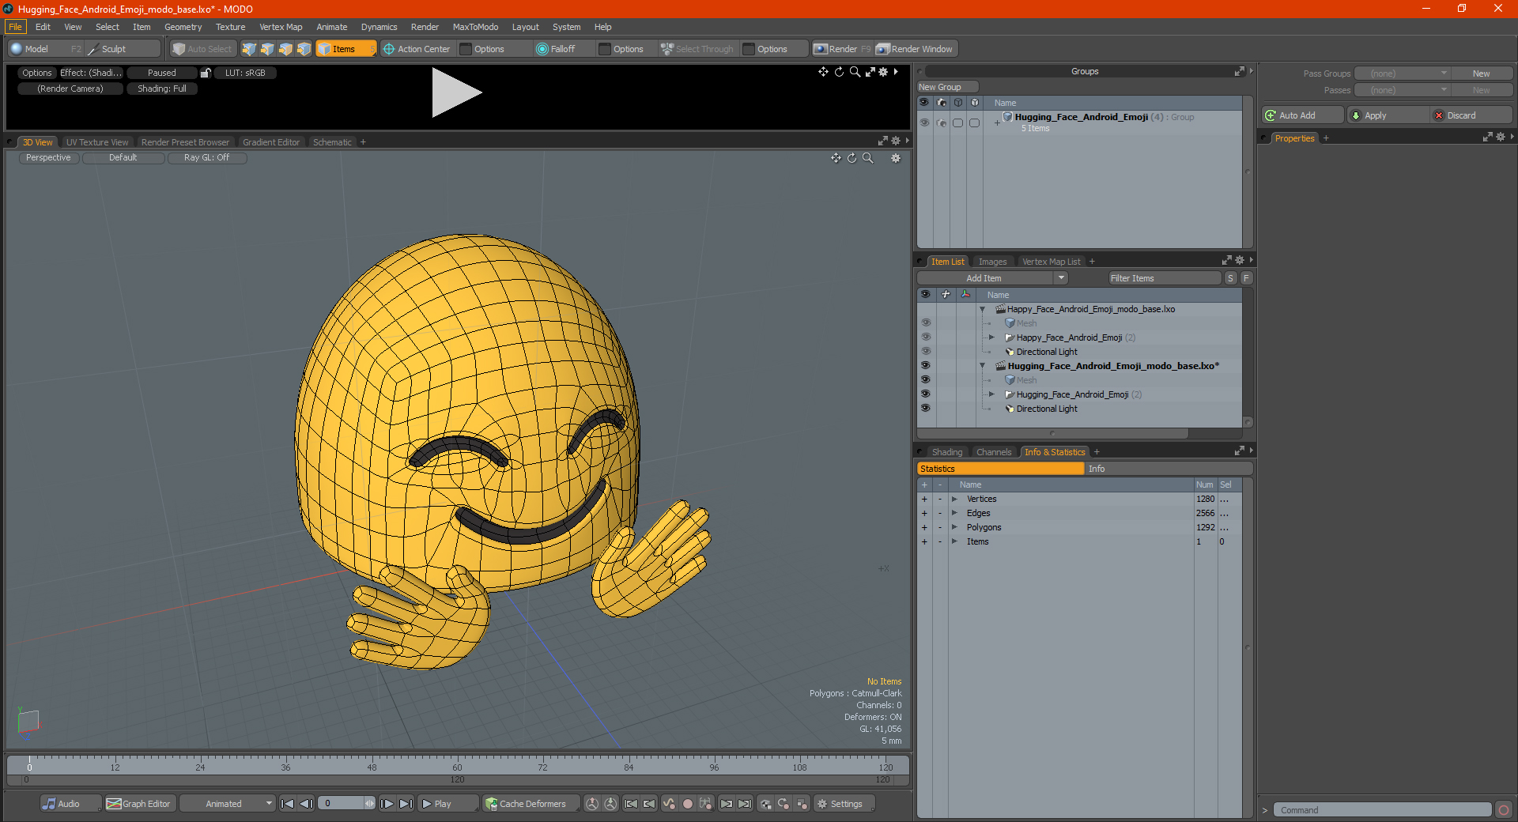Click the 3D viewport rotate icon
Viewport: 1518px width, 822px height.
(852, 158)
